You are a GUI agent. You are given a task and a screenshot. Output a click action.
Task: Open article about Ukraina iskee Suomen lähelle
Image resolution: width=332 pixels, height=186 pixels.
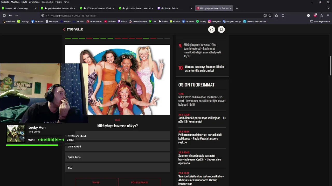205,68
